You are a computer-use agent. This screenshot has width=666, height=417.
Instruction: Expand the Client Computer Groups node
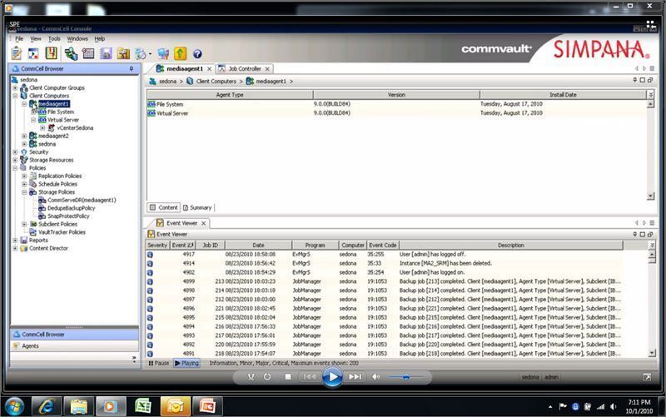pos(15,88)
